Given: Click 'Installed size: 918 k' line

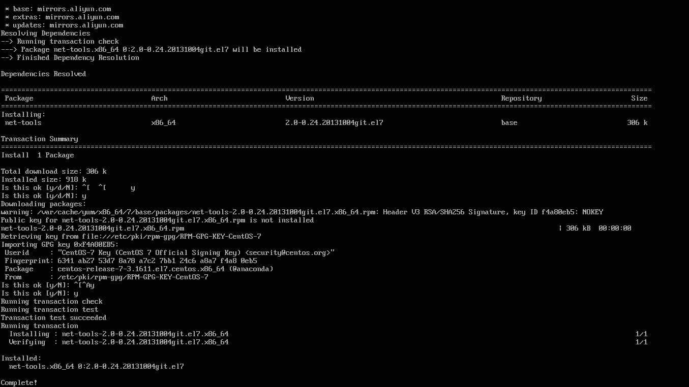Looking at the screenshot, I should point(44,179).
